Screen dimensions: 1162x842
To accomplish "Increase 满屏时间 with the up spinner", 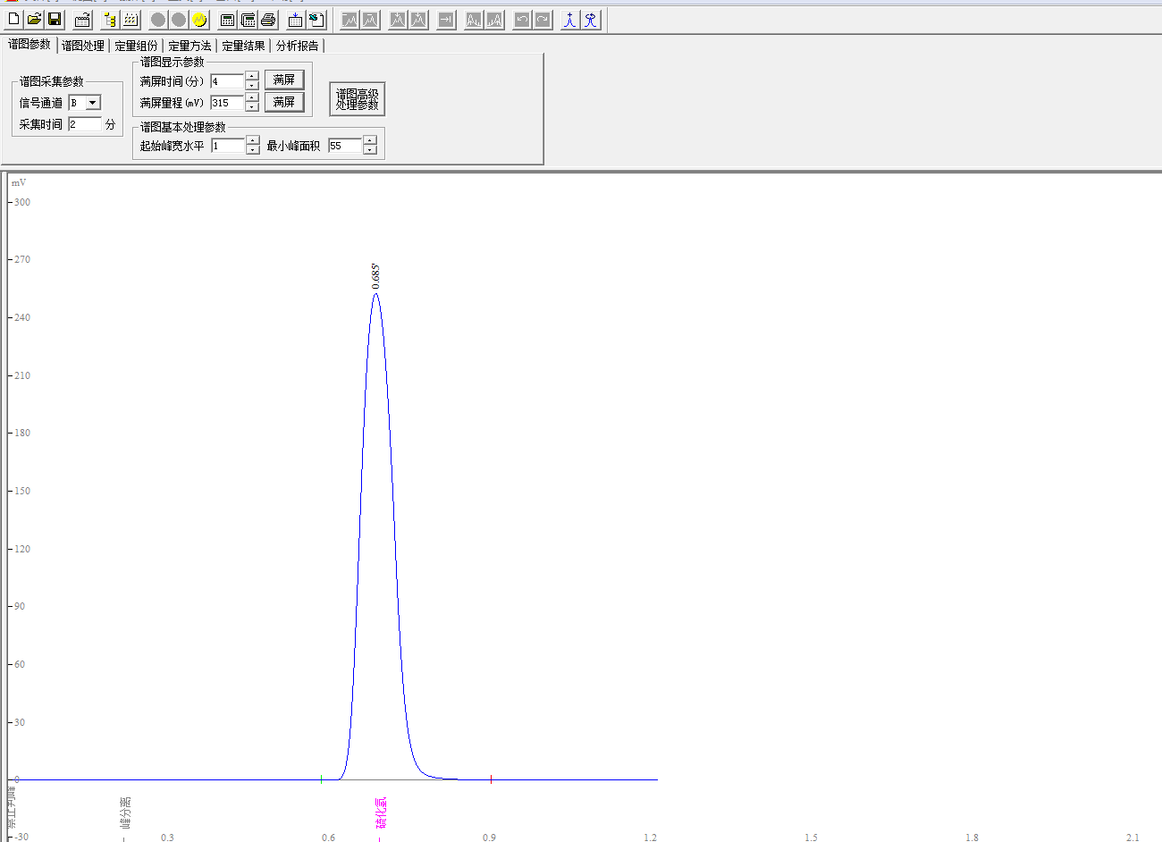I will 252,77.
